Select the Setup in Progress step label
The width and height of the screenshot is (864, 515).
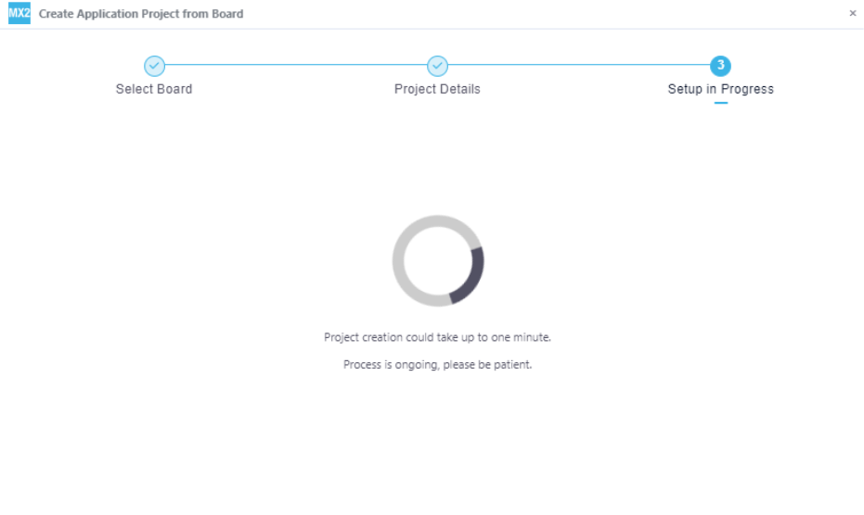[x=721, y=89]
